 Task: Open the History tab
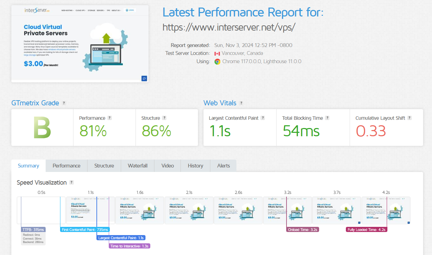tap(195, 165)
